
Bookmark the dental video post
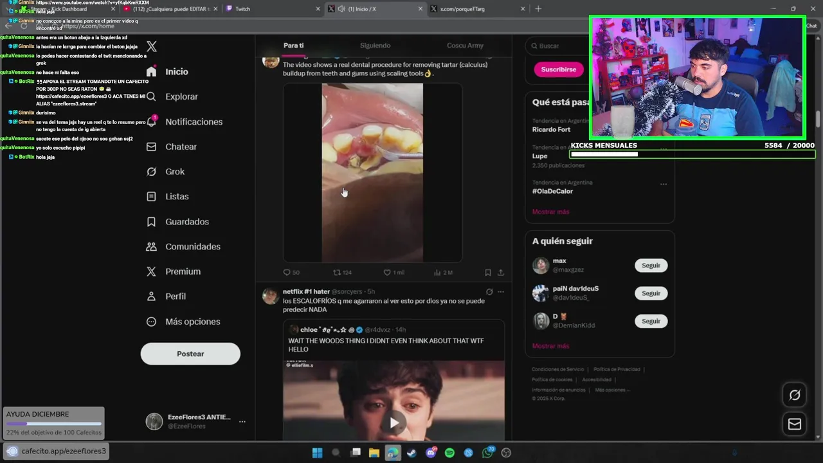(x=488, y=273)
